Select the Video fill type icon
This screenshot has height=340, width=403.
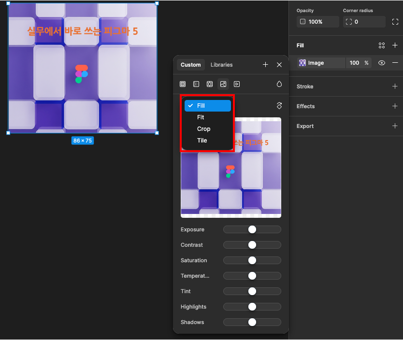pyautogui.click(x=237, y=84)
